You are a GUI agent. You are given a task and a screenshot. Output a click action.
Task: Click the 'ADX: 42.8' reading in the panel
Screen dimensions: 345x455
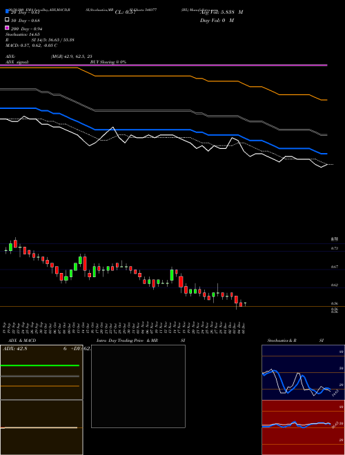(x=14, y=349)
